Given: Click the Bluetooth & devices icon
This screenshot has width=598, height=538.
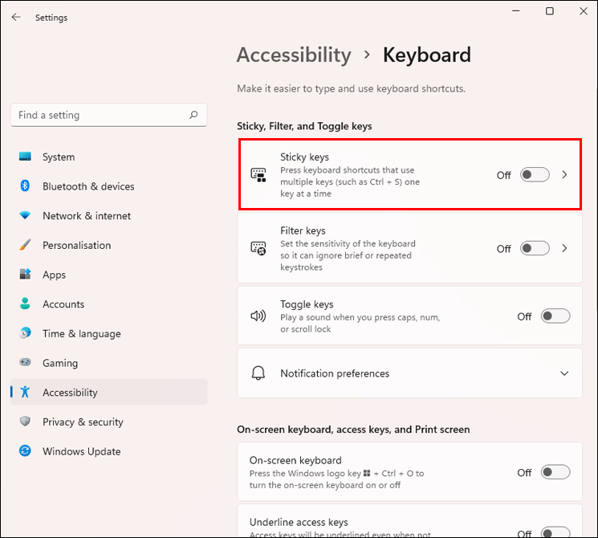Looking at the screenshot, I should click(25, 186).
